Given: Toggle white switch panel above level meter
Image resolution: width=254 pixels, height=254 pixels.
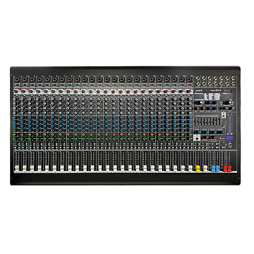Looking at the screenshot, I should 224,115.
